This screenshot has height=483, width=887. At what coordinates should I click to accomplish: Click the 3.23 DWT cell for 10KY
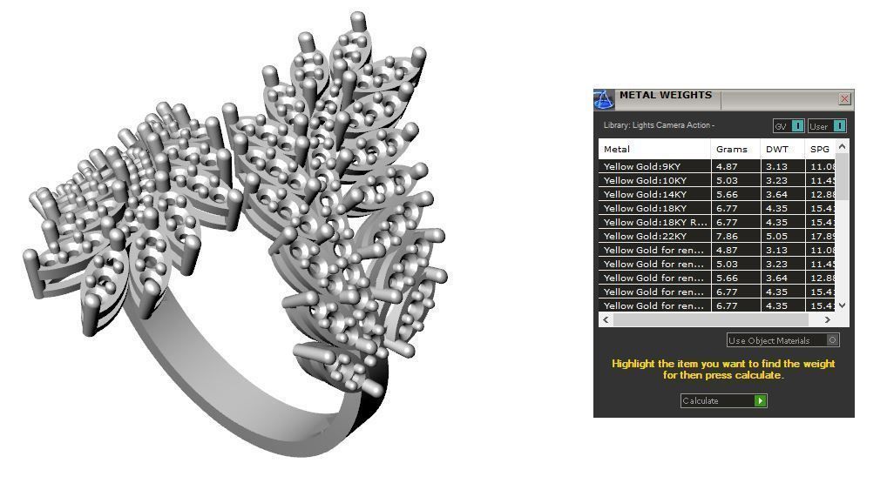coord(782,180)
